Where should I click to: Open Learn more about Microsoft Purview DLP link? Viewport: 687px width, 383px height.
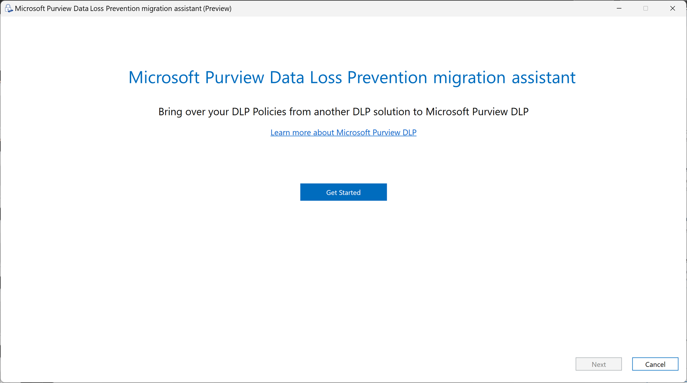[343, 132]
